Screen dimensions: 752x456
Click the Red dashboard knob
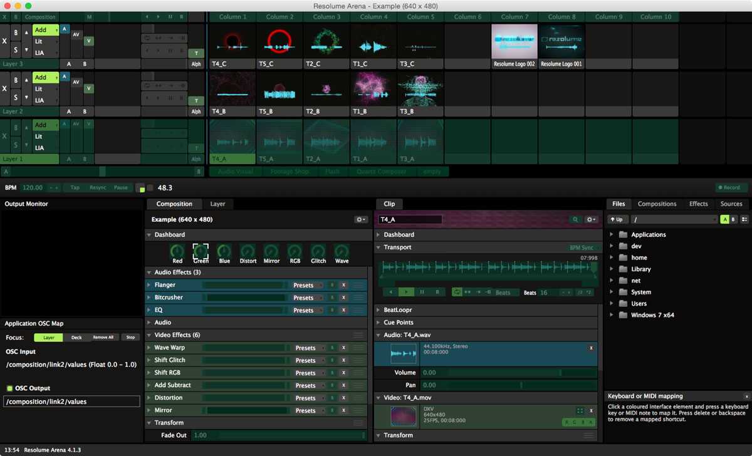tap(177, 252)
